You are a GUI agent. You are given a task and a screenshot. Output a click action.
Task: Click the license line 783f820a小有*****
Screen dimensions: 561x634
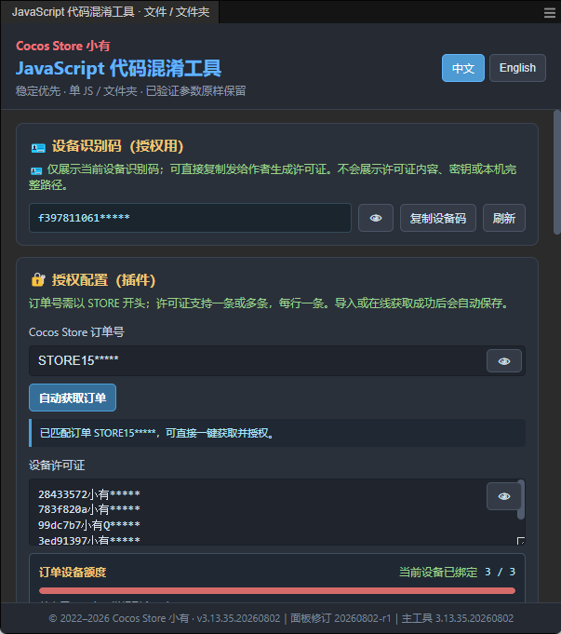point(89,509)
